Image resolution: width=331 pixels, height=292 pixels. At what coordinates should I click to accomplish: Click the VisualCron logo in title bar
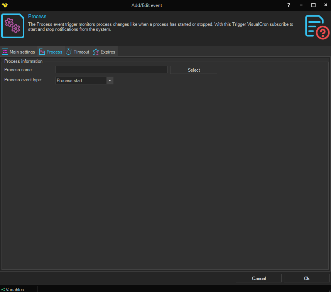5,5
